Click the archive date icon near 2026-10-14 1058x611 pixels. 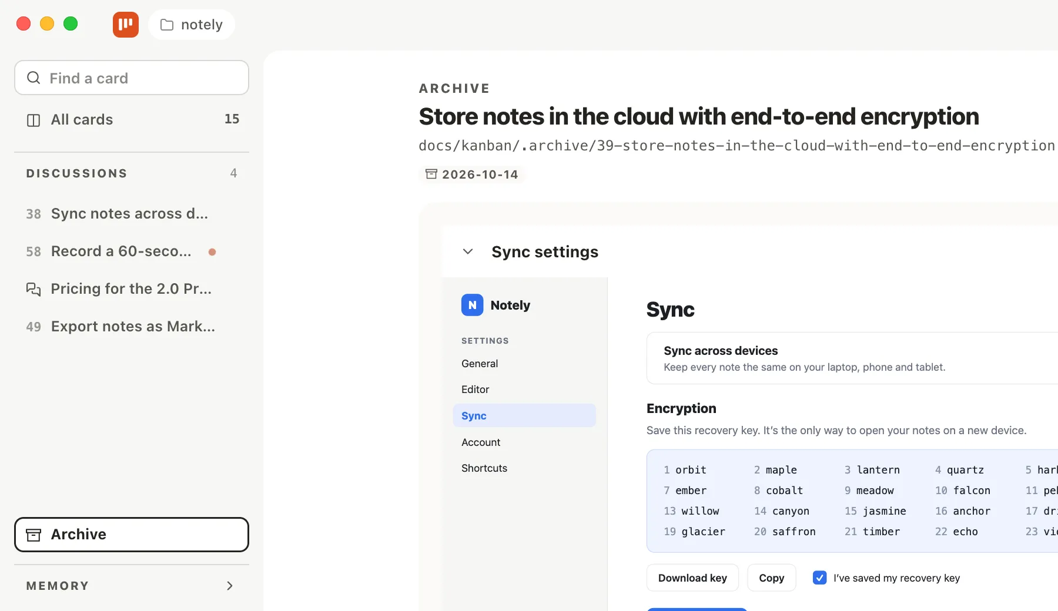431,174
